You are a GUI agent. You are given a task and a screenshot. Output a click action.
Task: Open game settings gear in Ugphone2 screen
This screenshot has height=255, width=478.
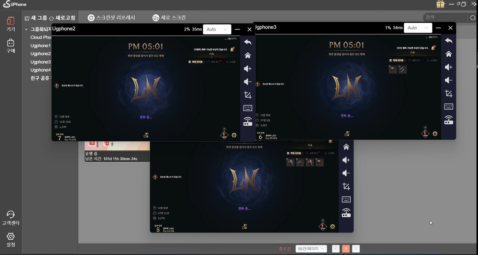(234, 135)
